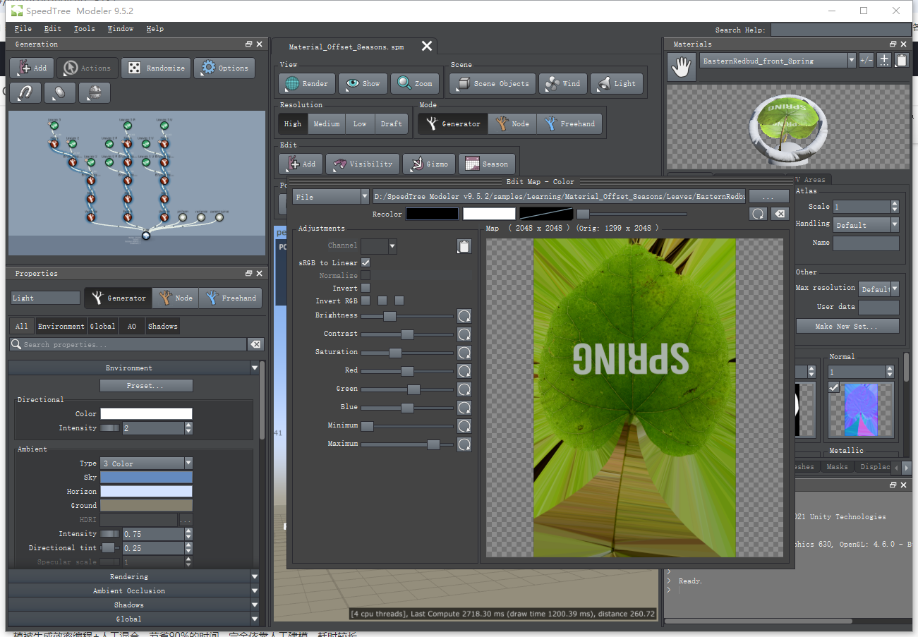The width and height of the screenshot is (918, 637).
Task: Tick the first Invert RGB checkbox
Action: coord(366,301)
